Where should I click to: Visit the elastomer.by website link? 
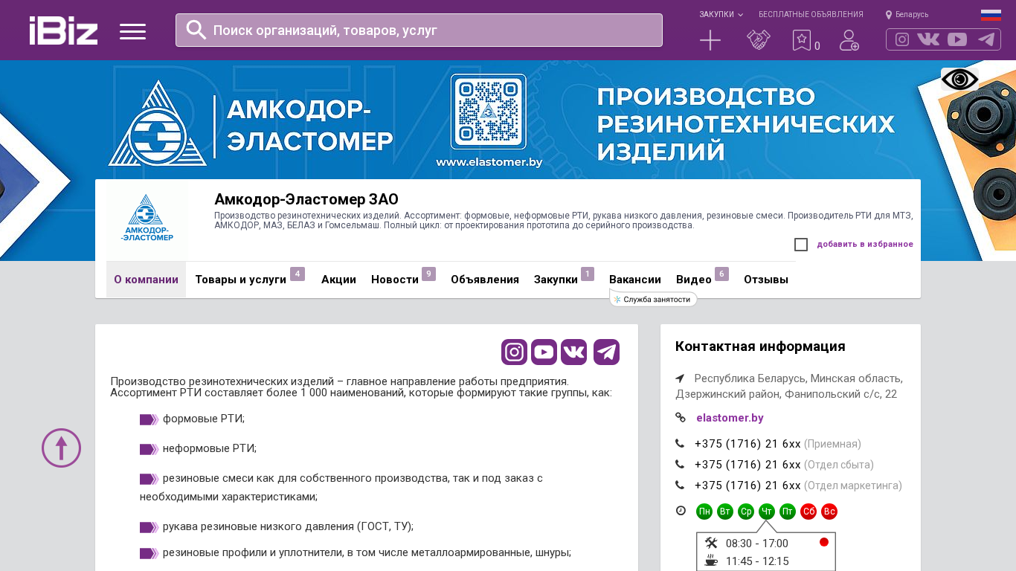[730, 418]
